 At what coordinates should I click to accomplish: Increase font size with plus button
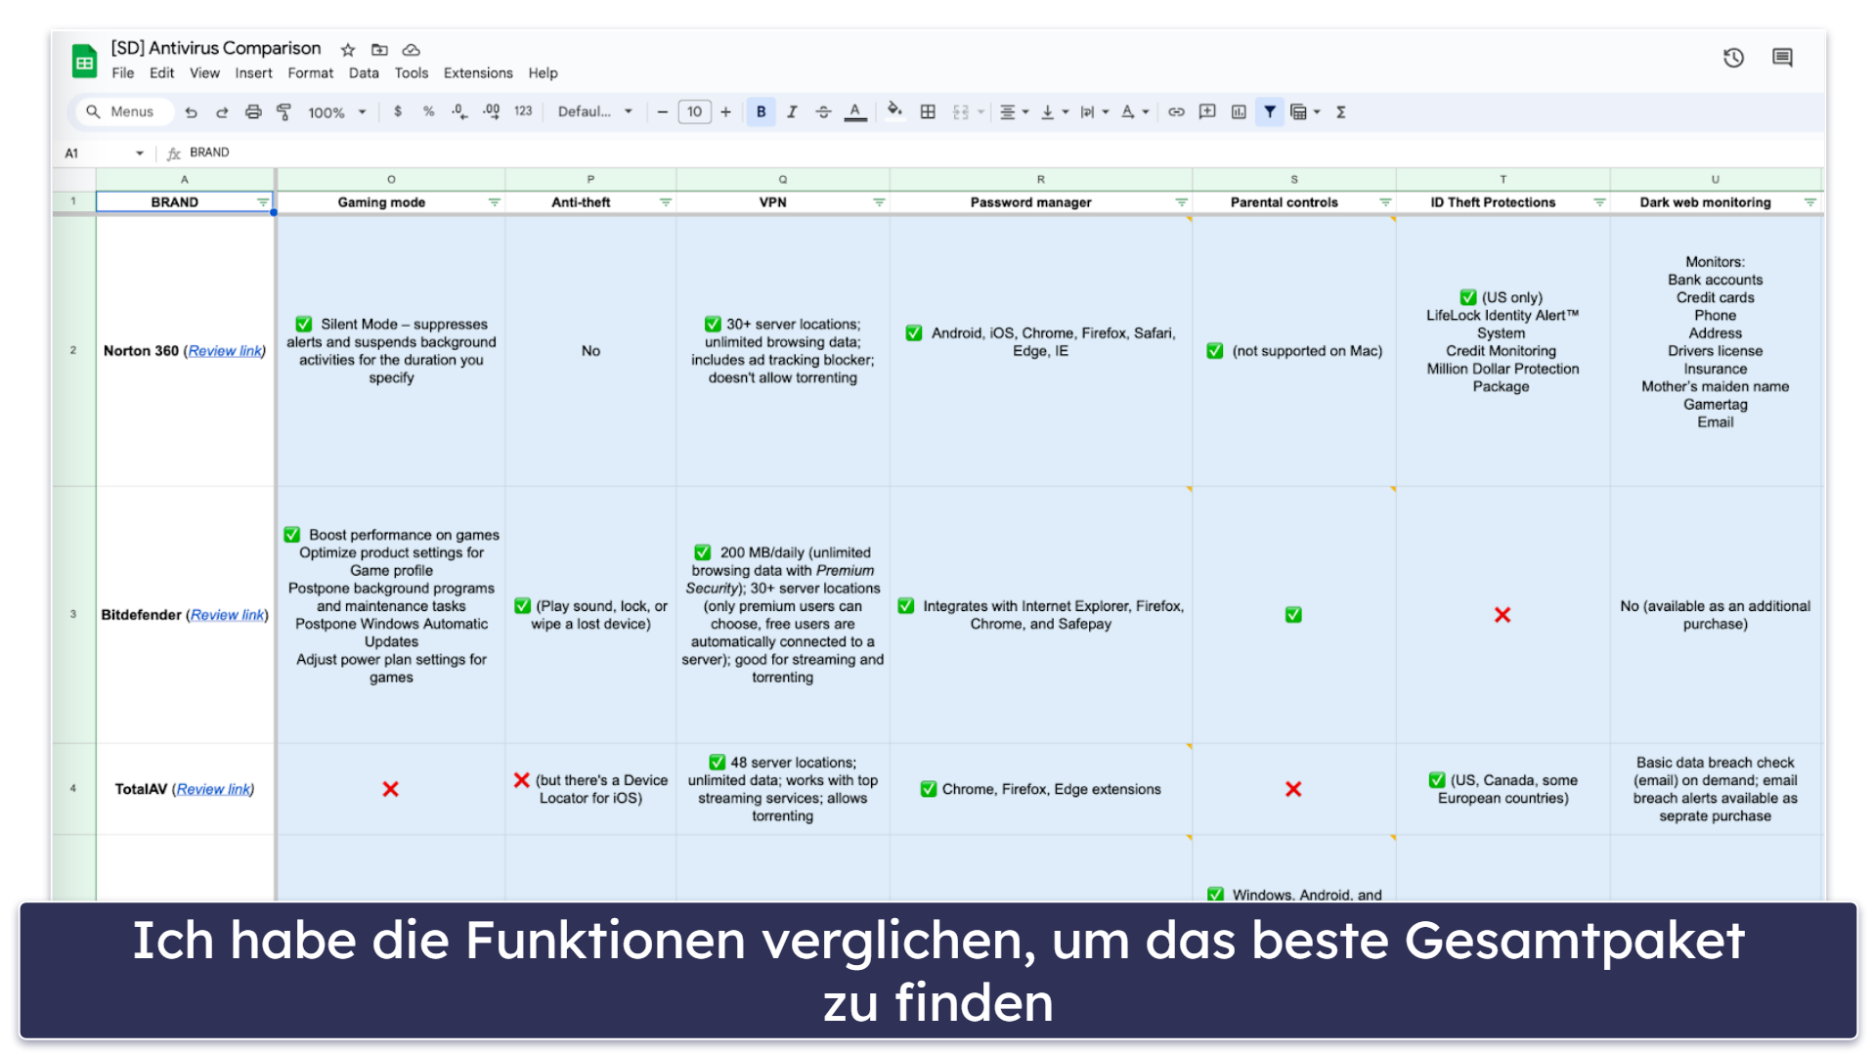click(725, 111)
